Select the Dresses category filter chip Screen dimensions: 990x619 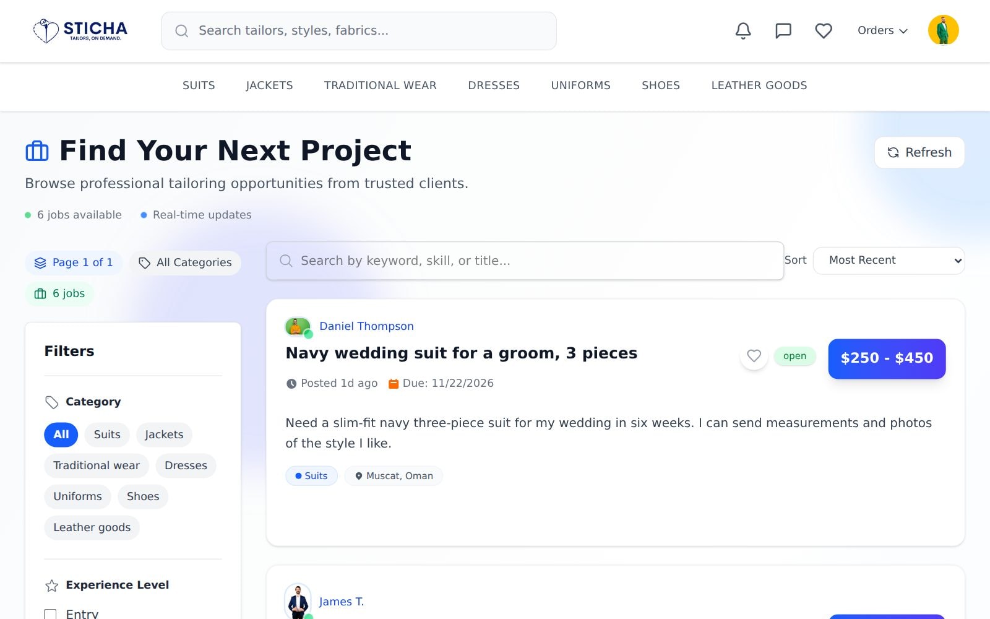point(186,465)
